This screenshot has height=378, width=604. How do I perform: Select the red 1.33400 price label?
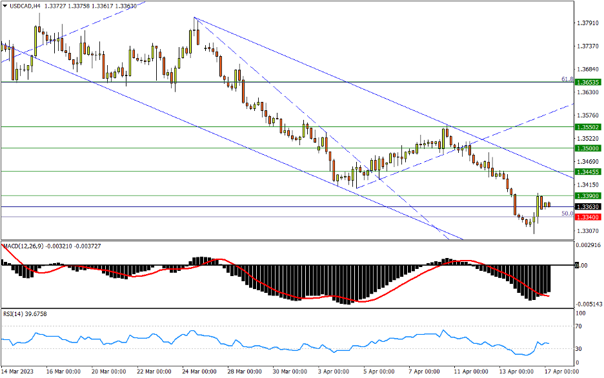point(589,217)
